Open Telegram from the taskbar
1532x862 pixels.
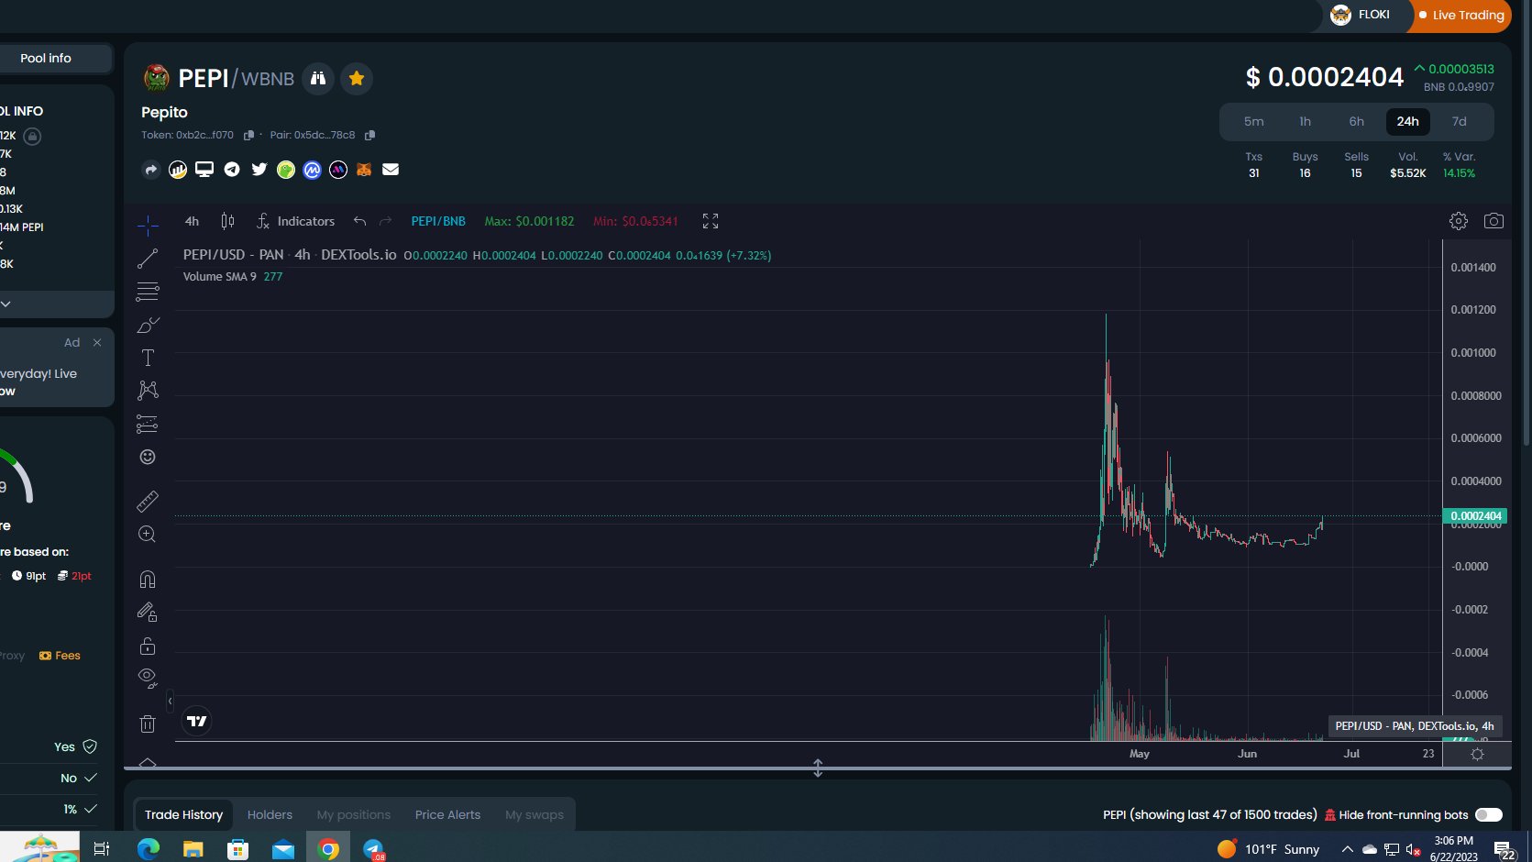click(373, 849)
